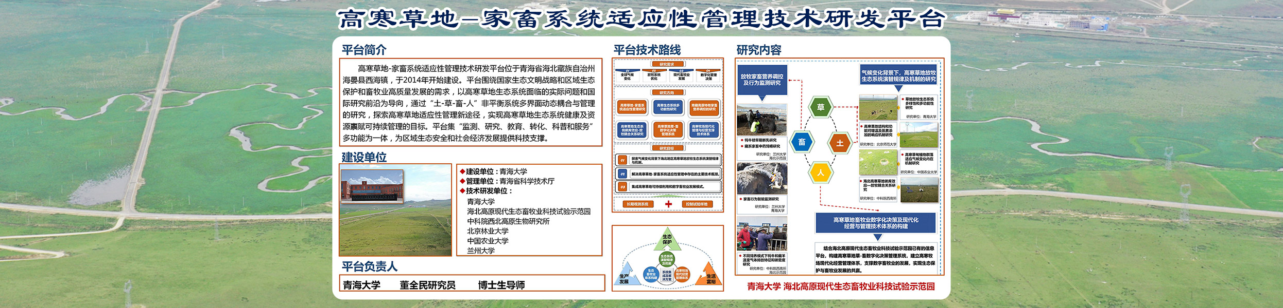Click the 控制试验样地 box
1283x308 pixels.
[x=697, y=204]
